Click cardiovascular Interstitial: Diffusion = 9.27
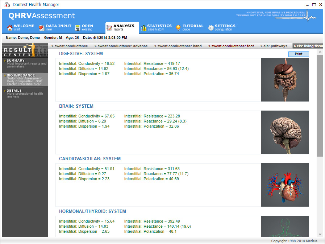Image resolution: width=325 pixels, height=244 pixels. tap(83, 174)
